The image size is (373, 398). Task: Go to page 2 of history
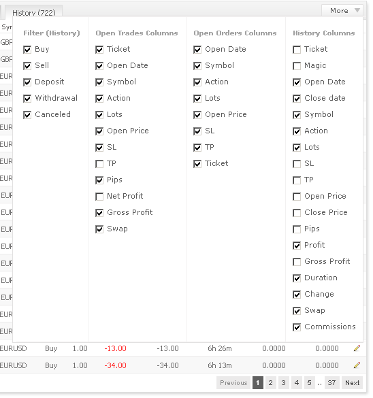[270, 382]
